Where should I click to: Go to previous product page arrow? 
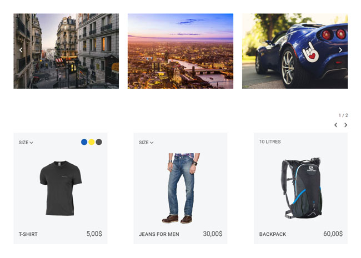[336, 125]
